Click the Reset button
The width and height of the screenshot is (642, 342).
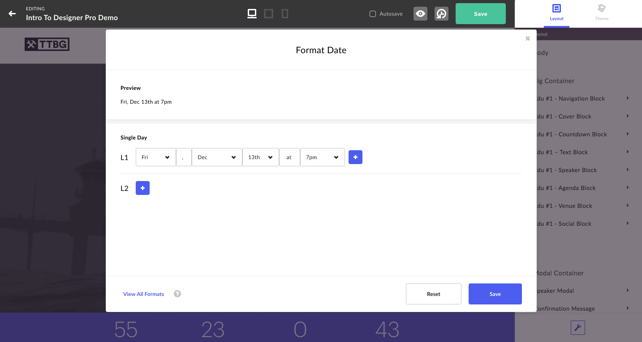pyautogui.click(x=434, y=294)
